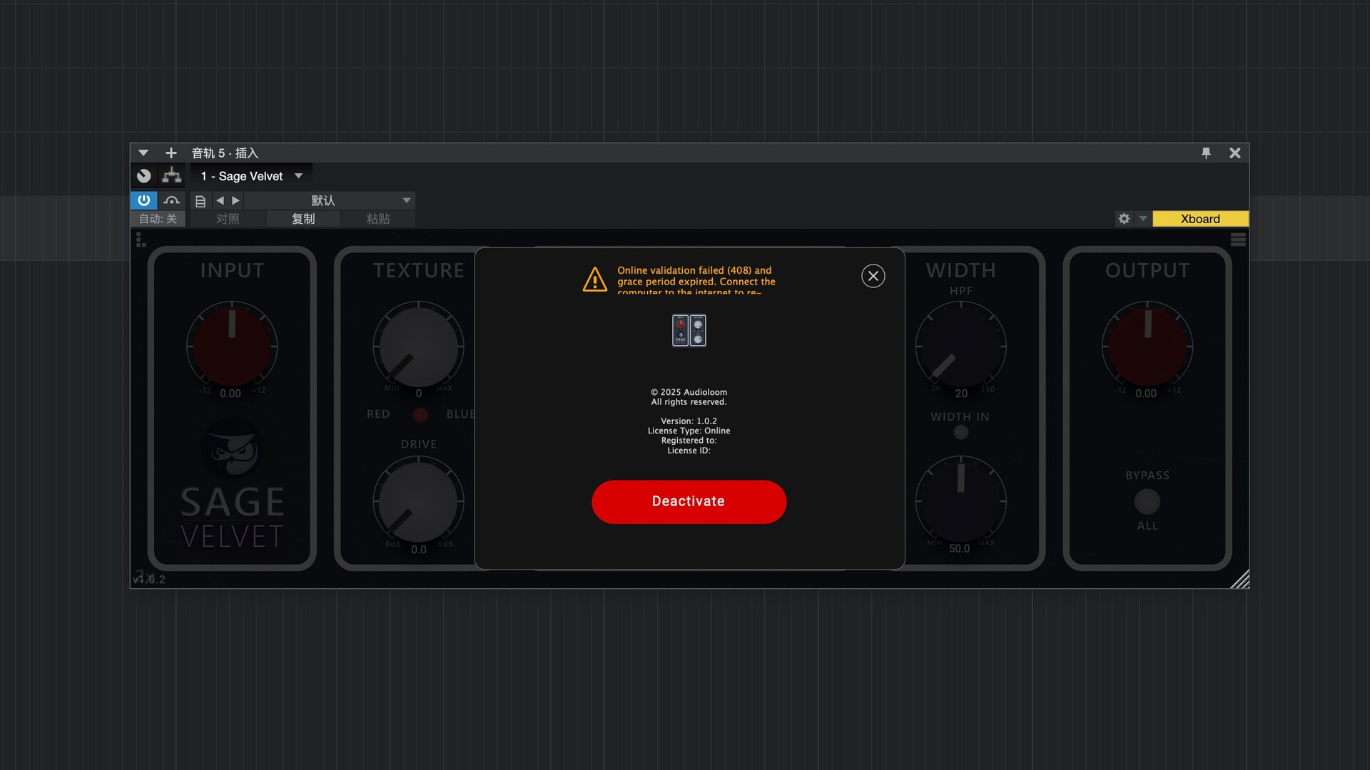1370x770 pixels.
Task: Open the plugin knob editor view icon
Action: [x=144, y=176]
